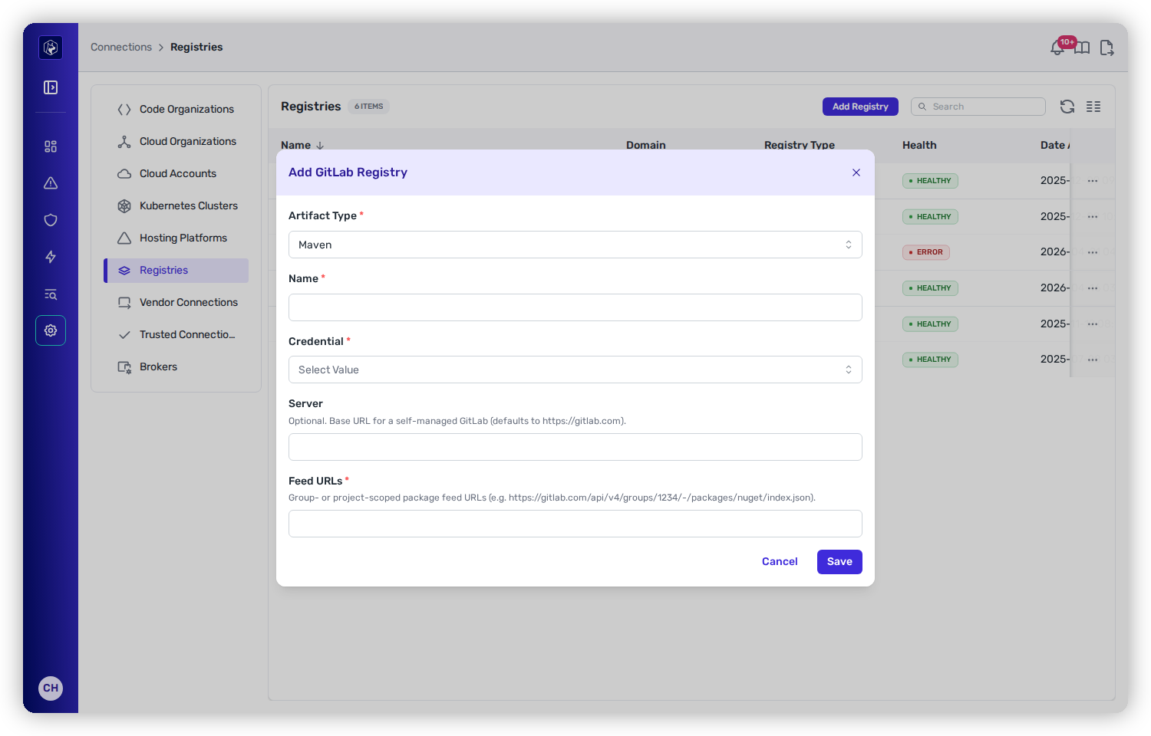Open notifications bell with 10+ badge
This screenshot has height=736, width=1151.
point(1058,48)
